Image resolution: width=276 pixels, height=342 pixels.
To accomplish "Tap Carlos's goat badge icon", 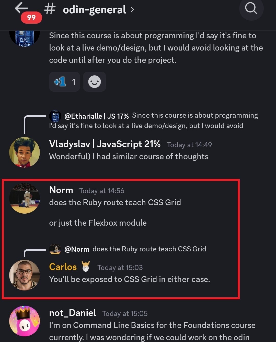I will click(86, 267).
